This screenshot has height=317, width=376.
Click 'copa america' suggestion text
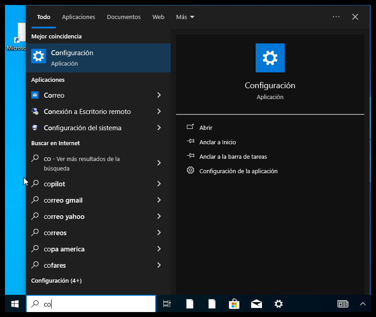pos(64,249)
